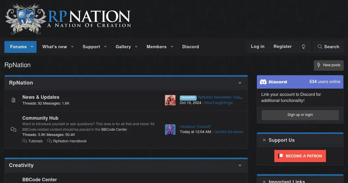Click the lightning New posts button
Viewport: 348px width, 183px height.
329,65
